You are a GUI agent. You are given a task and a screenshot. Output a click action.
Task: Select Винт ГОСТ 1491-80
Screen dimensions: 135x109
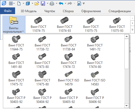coord(16,61)
